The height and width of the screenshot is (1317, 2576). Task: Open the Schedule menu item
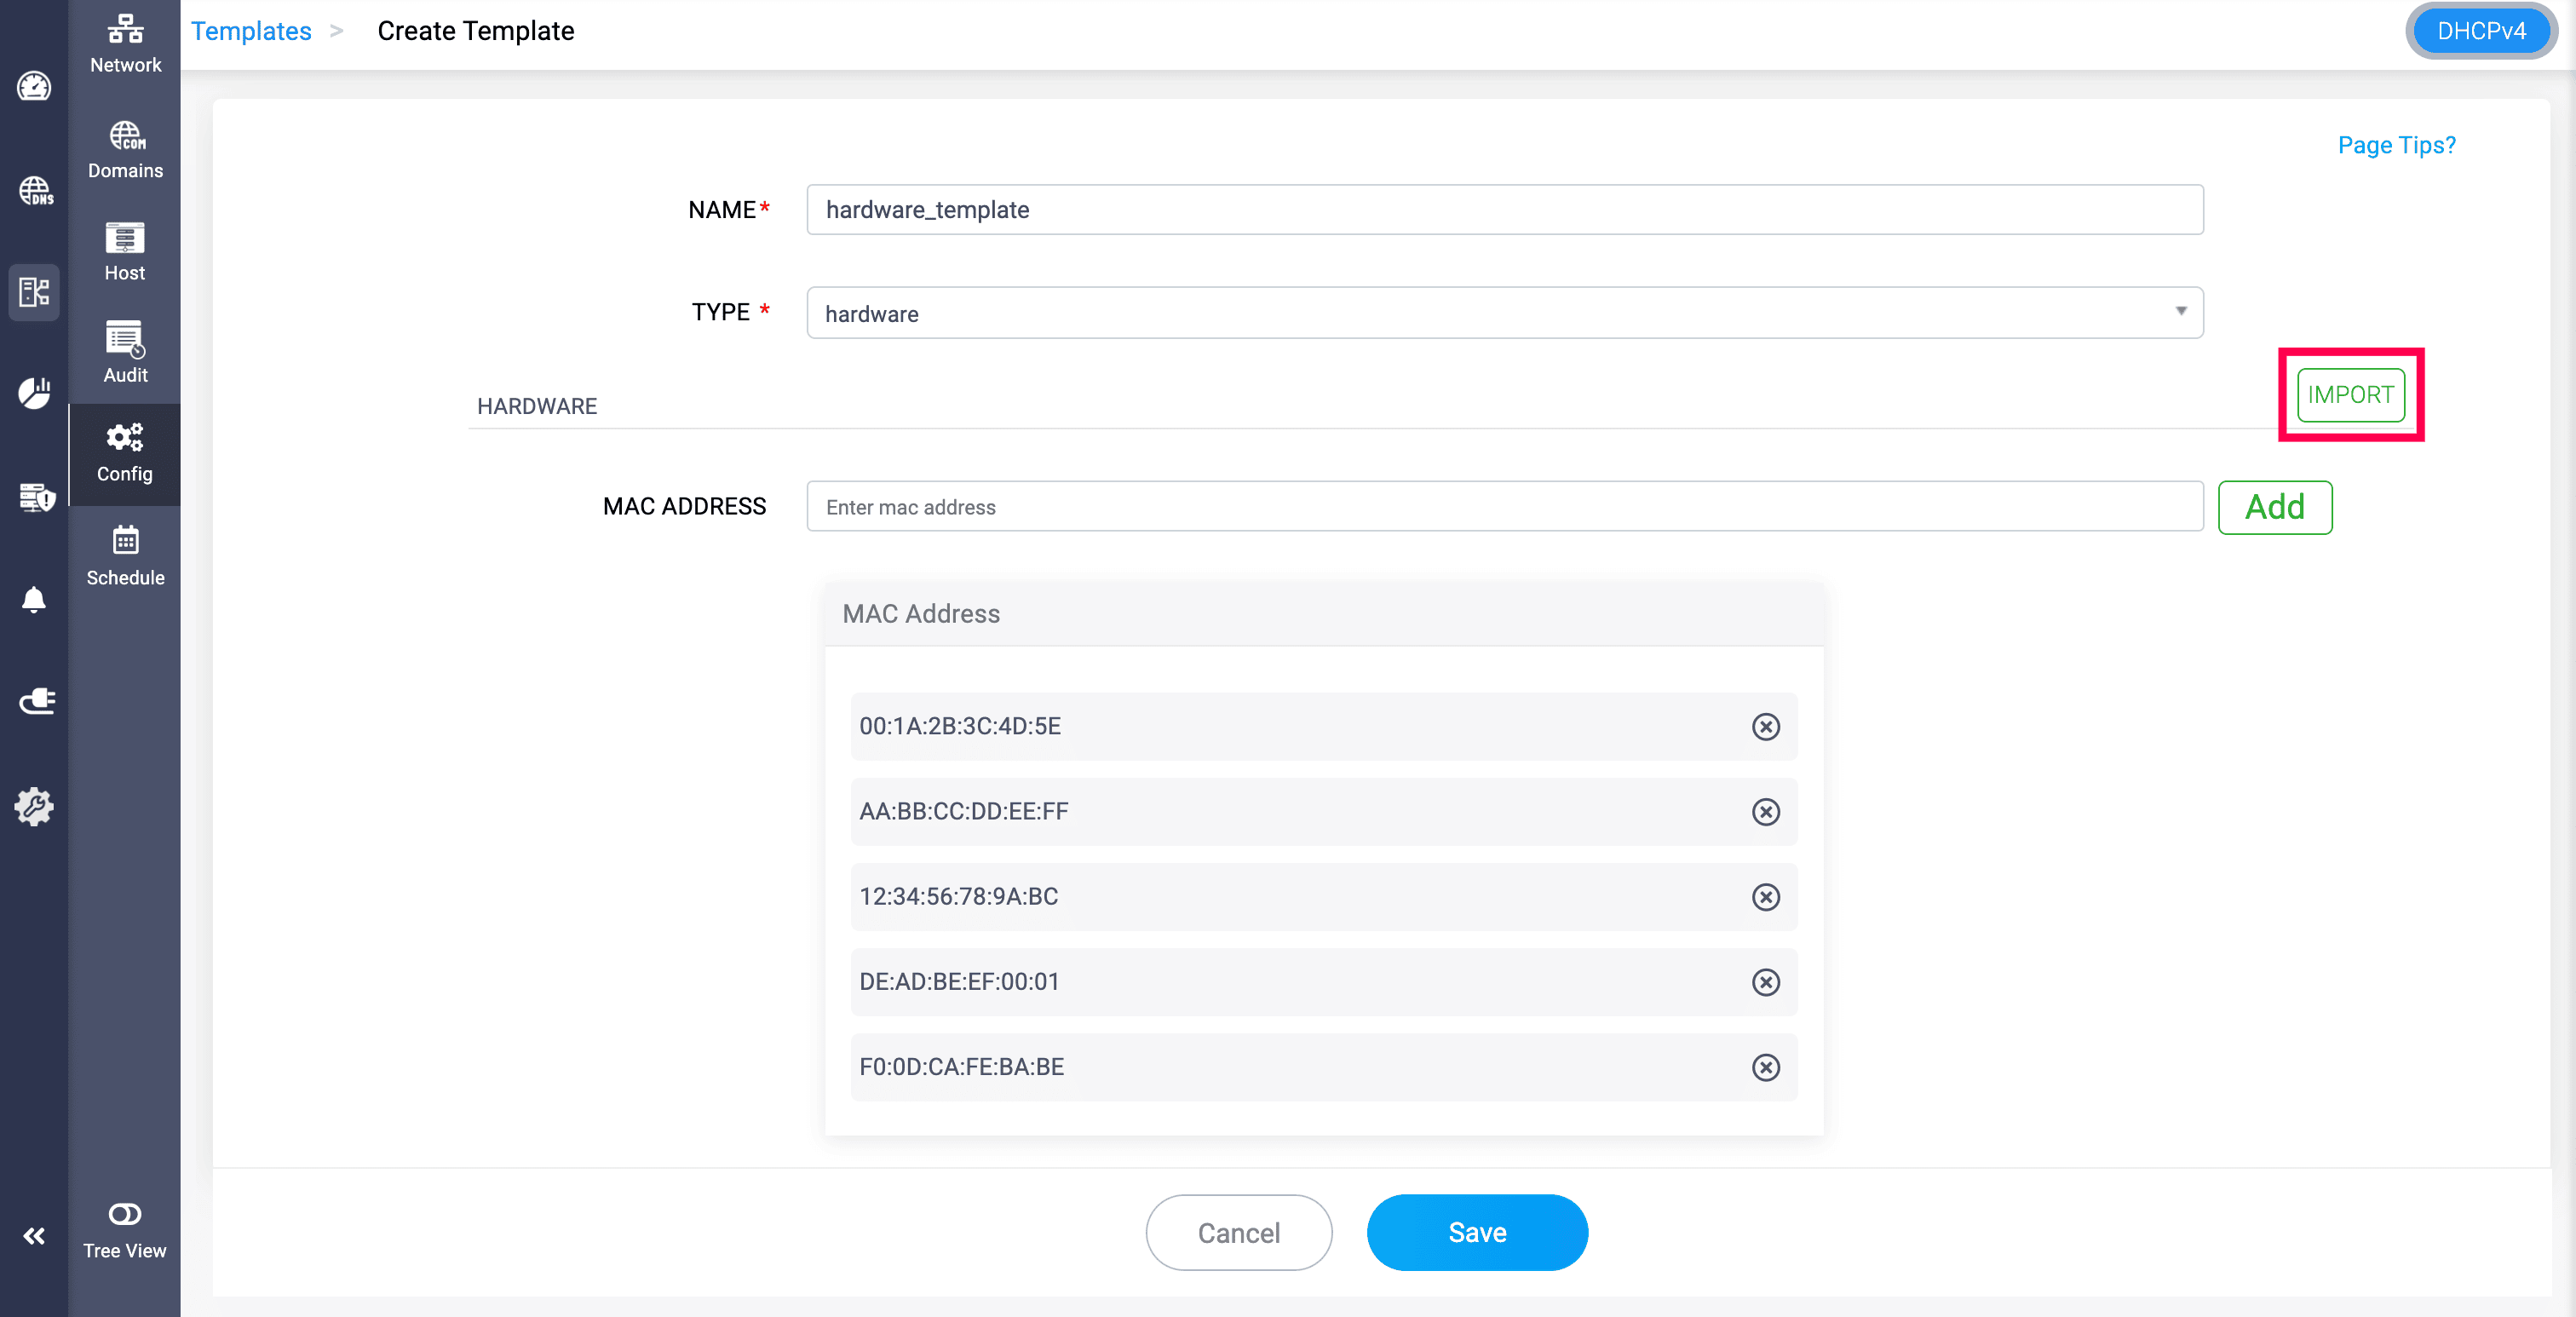125,556
